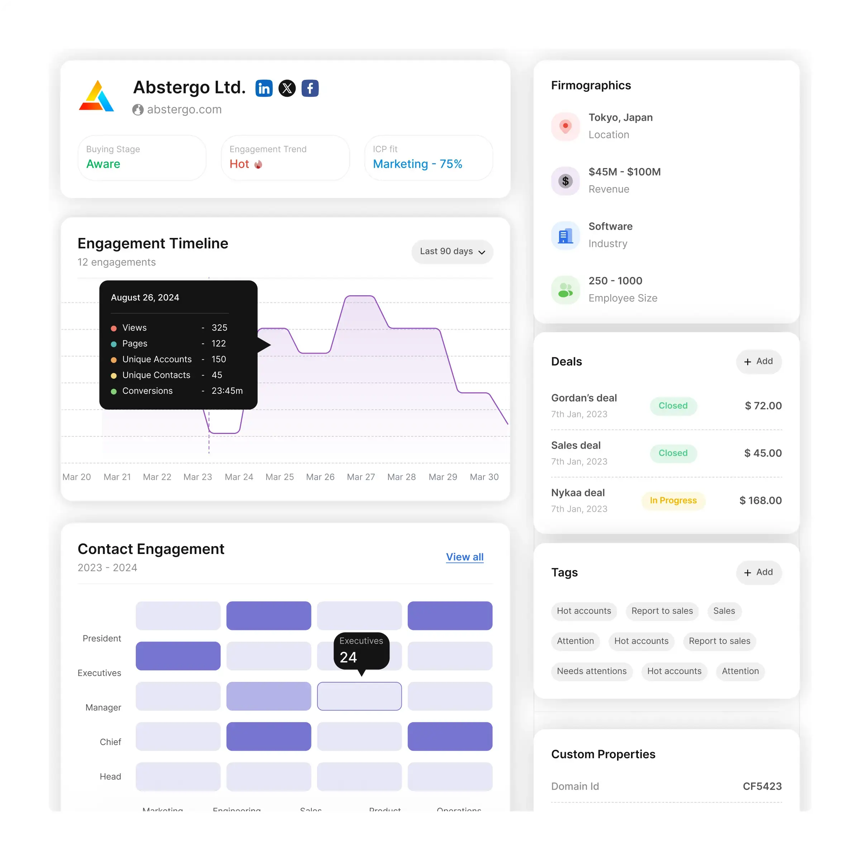Image resolution: width=860 pixels, height=860 pixels.
Task: Click the Engagement Trend Hot card
Action: 285,158
